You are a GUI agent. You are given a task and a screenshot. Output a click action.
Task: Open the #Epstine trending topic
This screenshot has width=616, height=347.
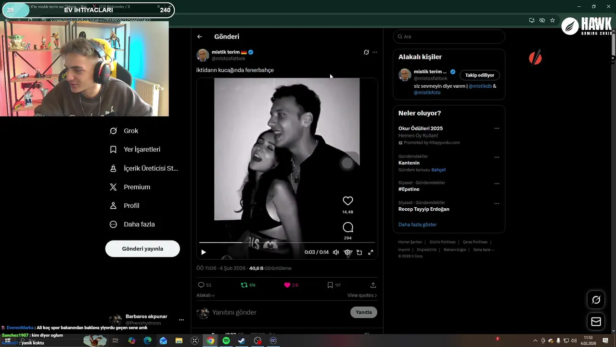409,189
